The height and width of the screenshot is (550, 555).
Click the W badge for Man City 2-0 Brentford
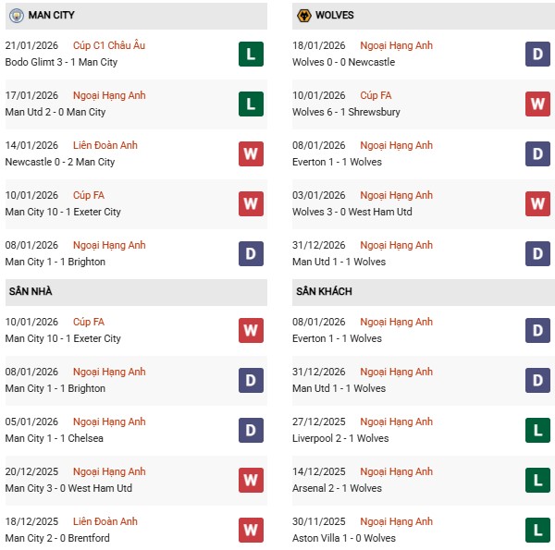[251, 530]
